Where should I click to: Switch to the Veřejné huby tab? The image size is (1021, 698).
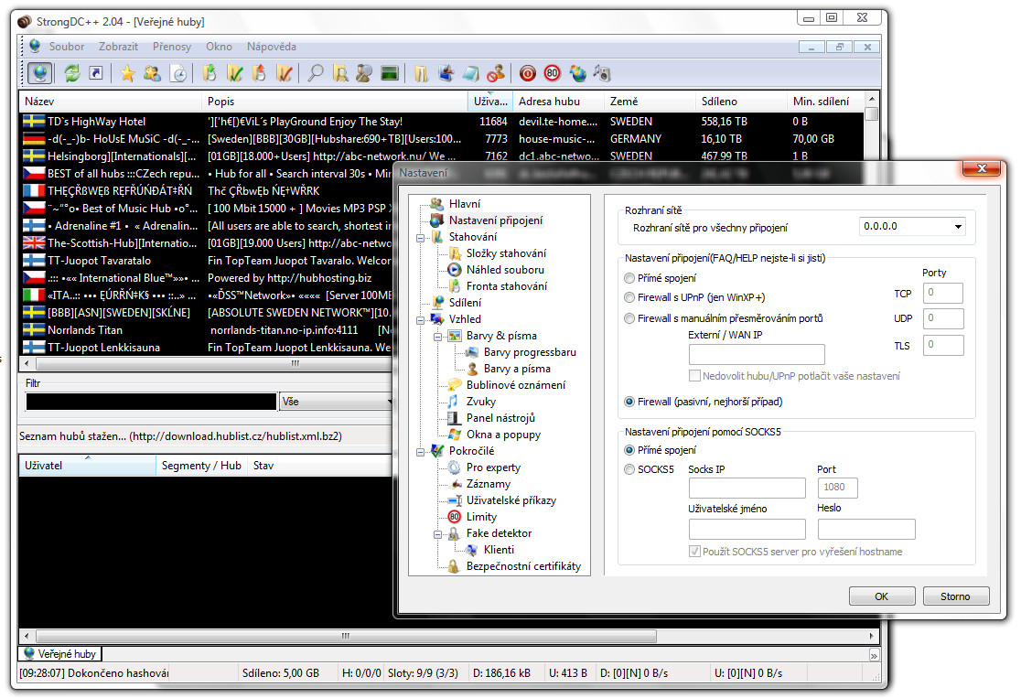click(59, 654)
